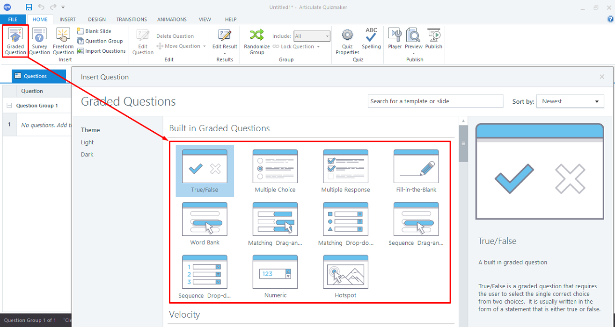Image resolution: width=615 pixels, height=327 pixels.
Task: Close the Insert Question dialog
Action: coord(602,77)
